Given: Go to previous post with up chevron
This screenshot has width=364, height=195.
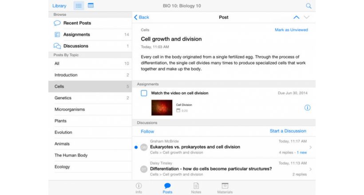Looking at the screenshot, I should pos(296,17).
